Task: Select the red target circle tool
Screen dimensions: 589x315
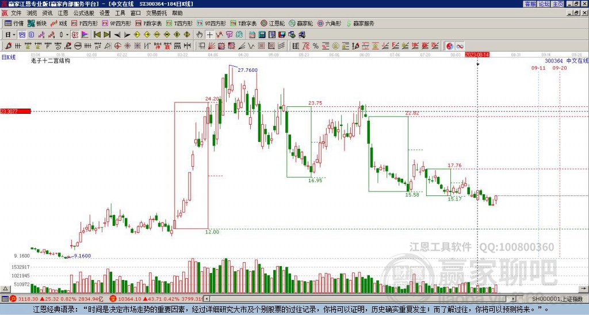Action: click(x=117, y=46)
